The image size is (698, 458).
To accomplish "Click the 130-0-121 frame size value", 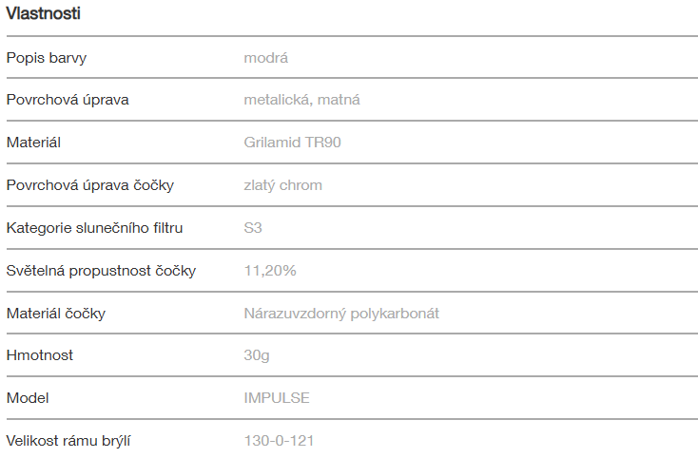I will point(279,441).
